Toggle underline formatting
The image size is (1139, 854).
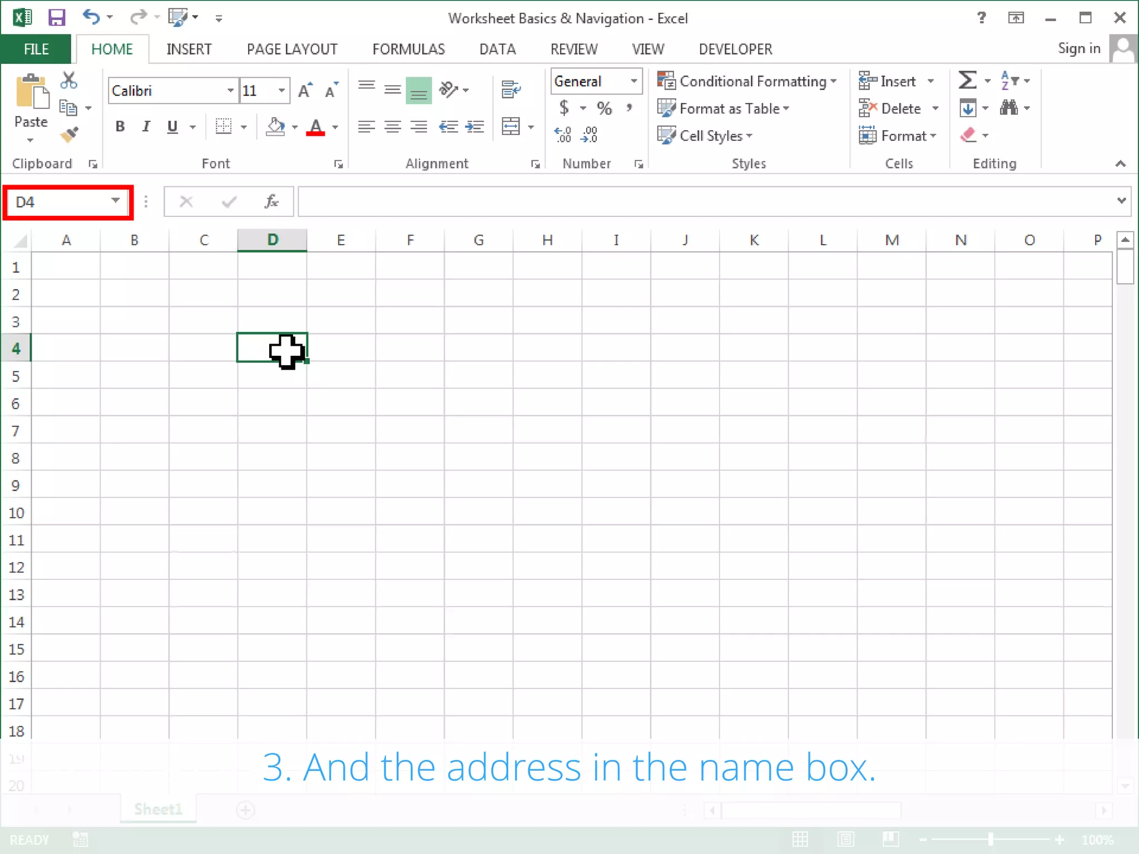click(x=172, y=127)
